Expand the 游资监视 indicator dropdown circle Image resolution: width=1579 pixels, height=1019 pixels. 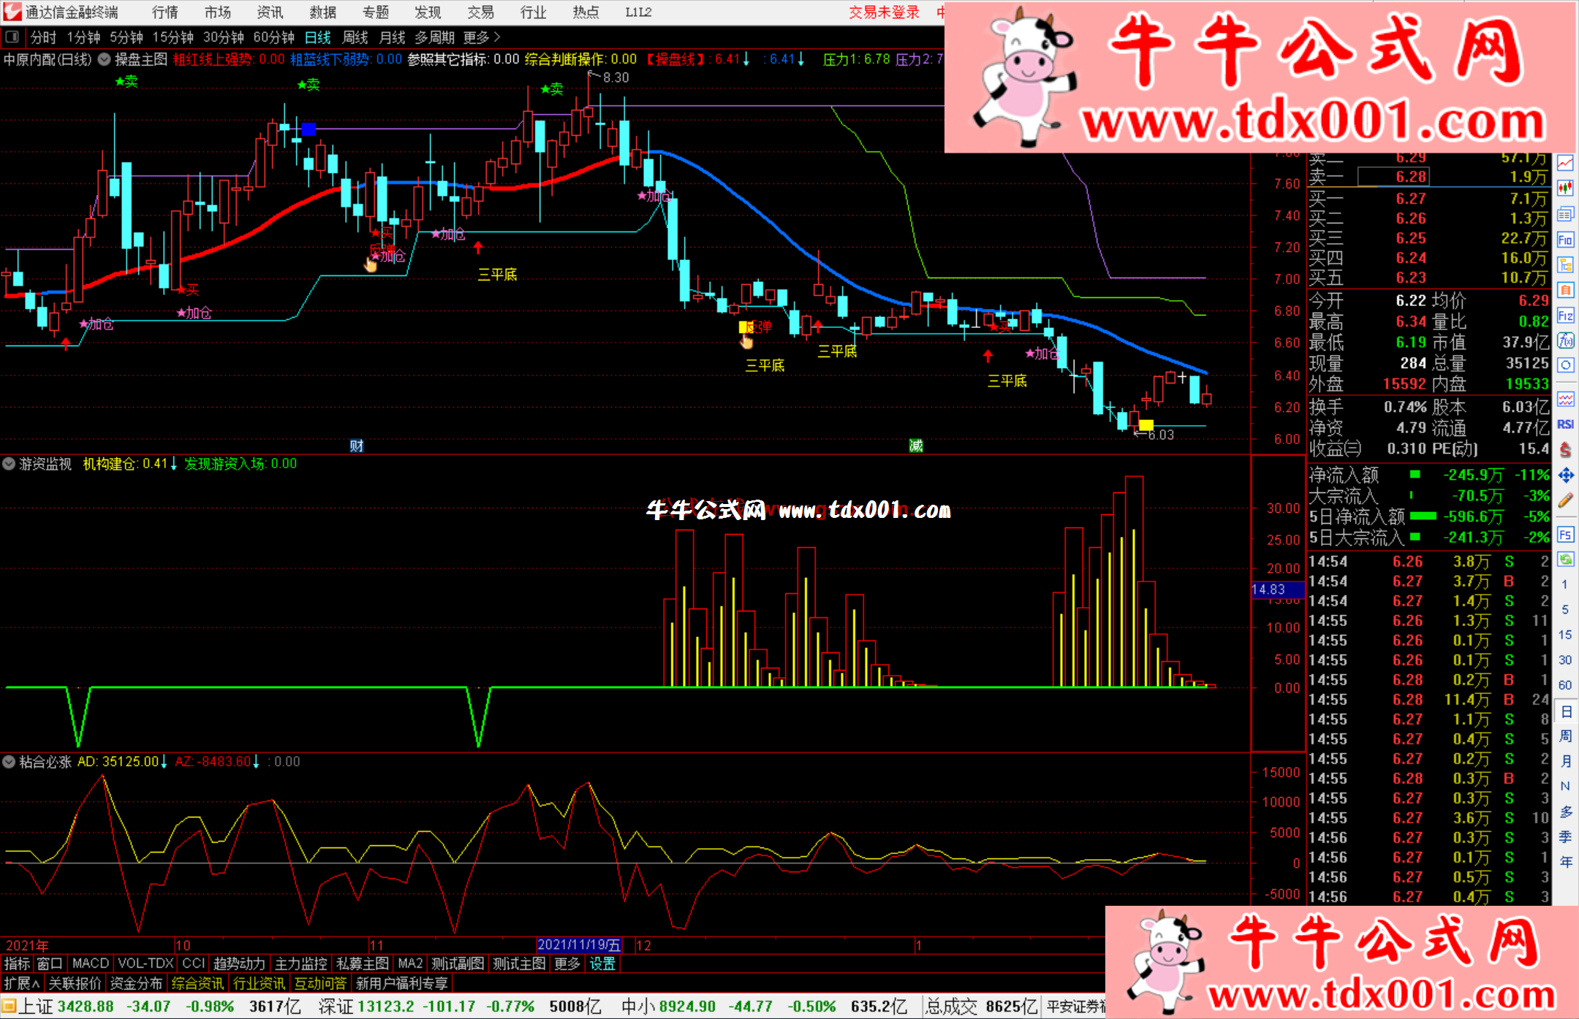(9, 463)
